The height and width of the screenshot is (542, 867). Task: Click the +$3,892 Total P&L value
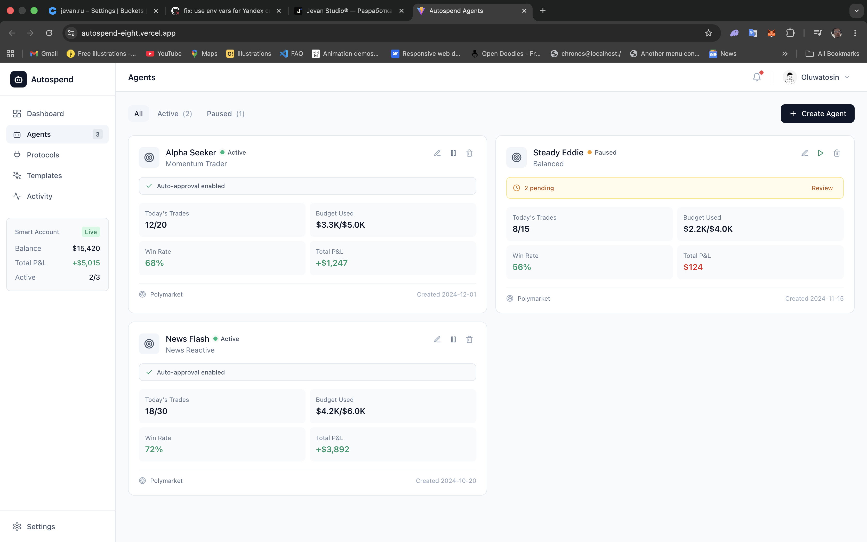(332, 449)
